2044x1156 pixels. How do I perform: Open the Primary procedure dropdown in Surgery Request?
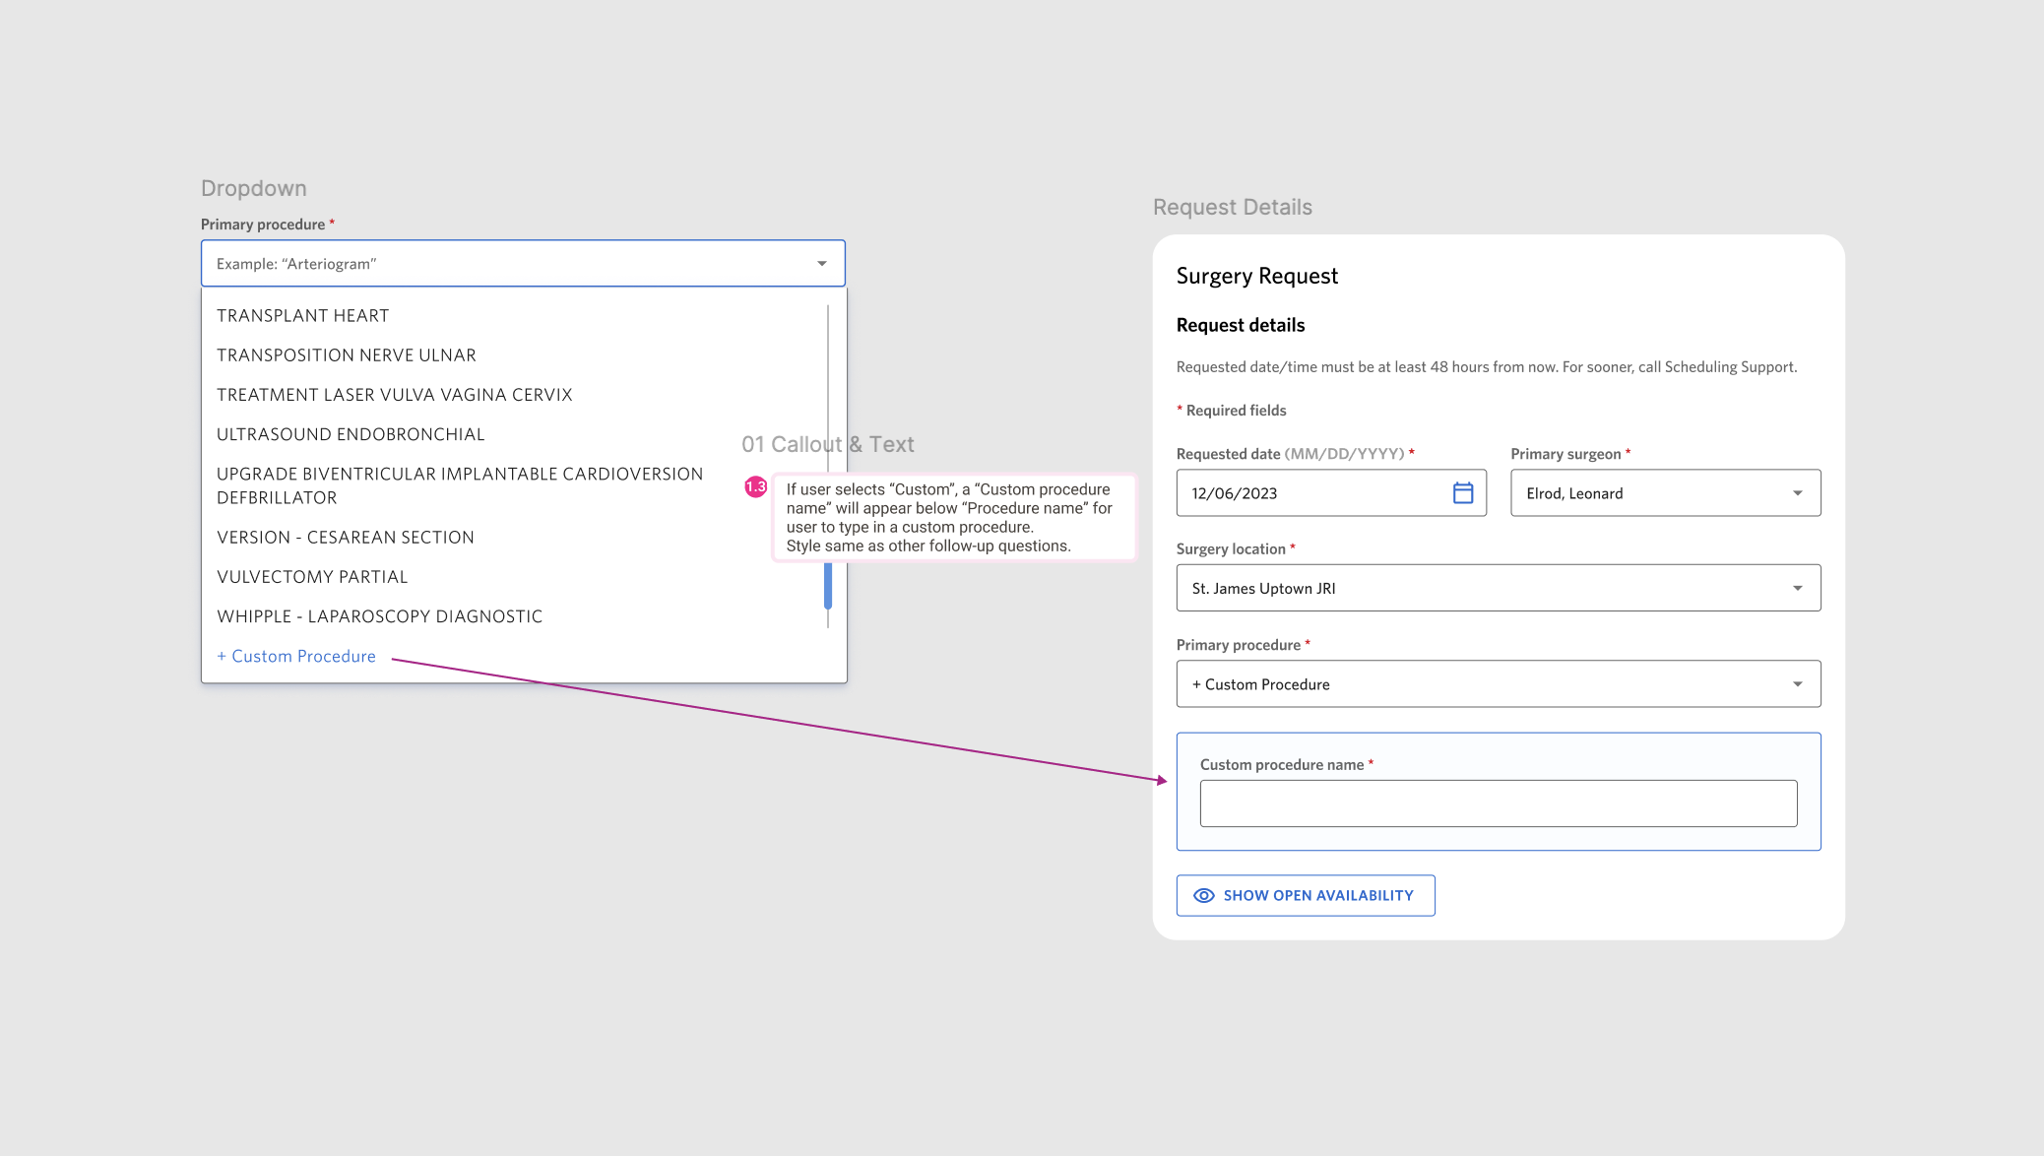(1498, 684)
